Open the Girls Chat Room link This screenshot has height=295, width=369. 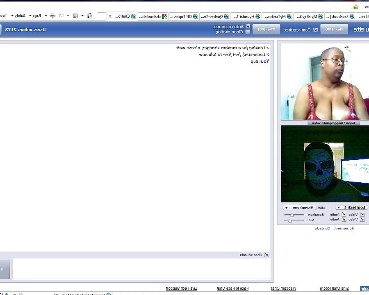click(335, 288)
